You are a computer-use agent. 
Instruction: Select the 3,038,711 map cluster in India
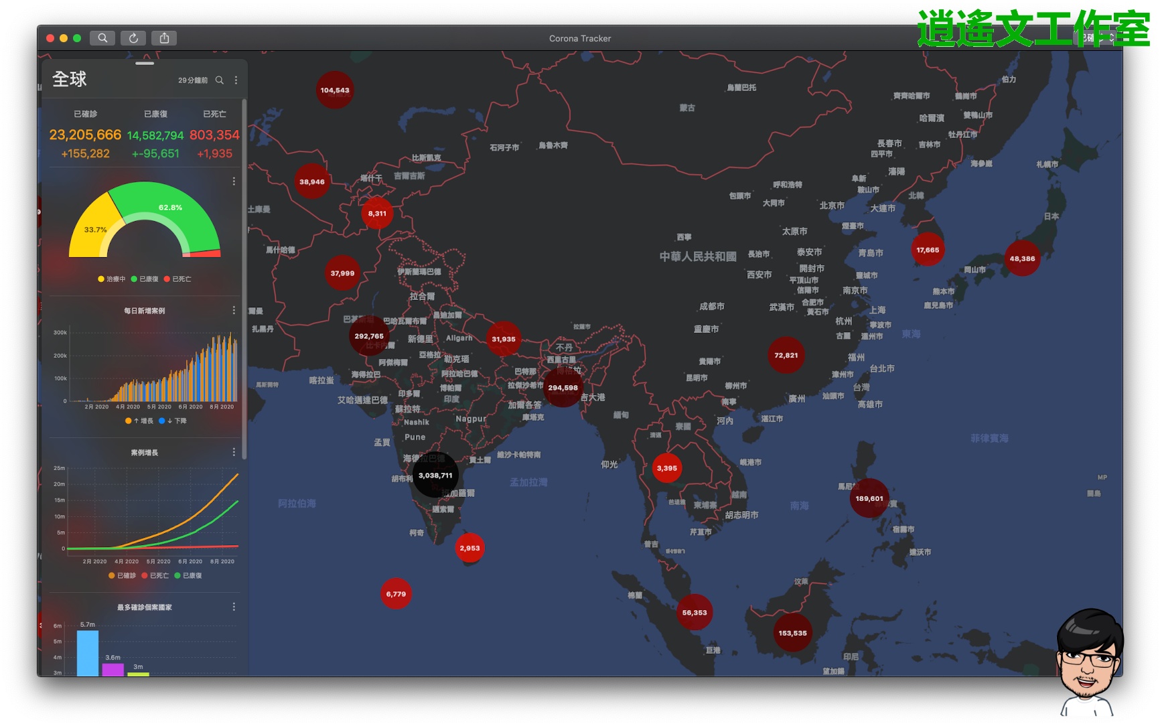pyautogui.click(x=435, y=476)
